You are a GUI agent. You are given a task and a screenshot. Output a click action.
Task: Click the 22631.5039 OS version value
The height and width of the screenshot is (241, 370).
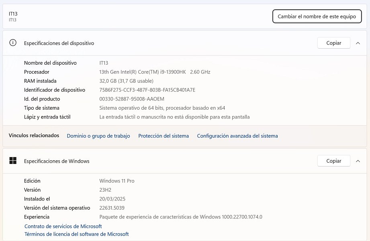pos(112,208)
